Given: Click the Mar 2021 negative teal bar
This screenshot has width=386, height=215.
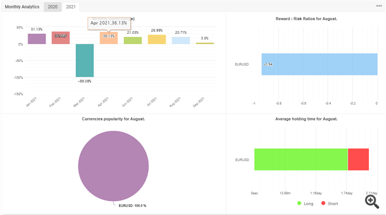Looking at the screenshot, I should 85,61.
